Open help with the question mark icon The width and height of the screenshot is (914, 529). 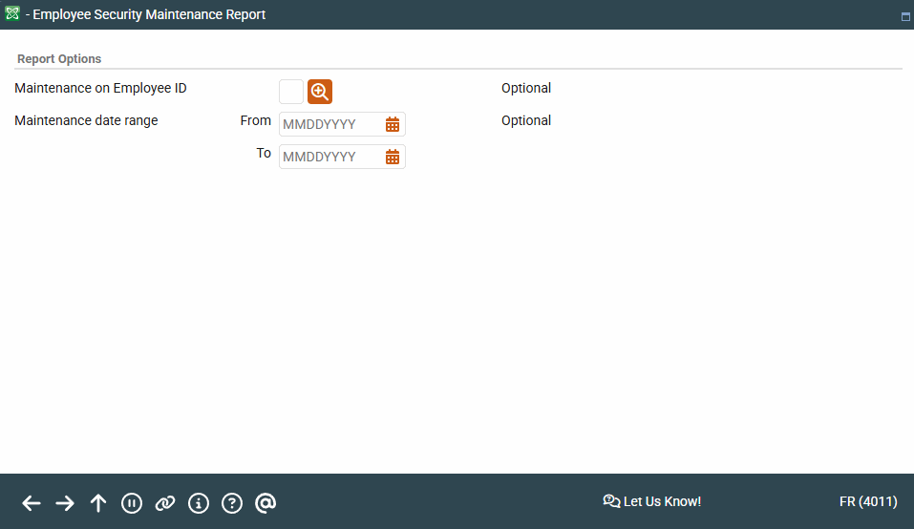(232, 503)
